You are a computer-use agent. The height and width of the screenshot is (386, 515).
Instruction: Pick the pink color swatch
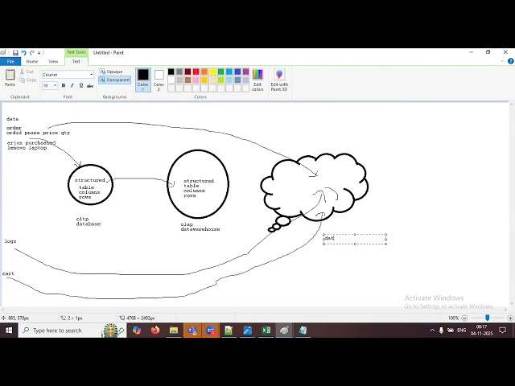pos(196,80)
